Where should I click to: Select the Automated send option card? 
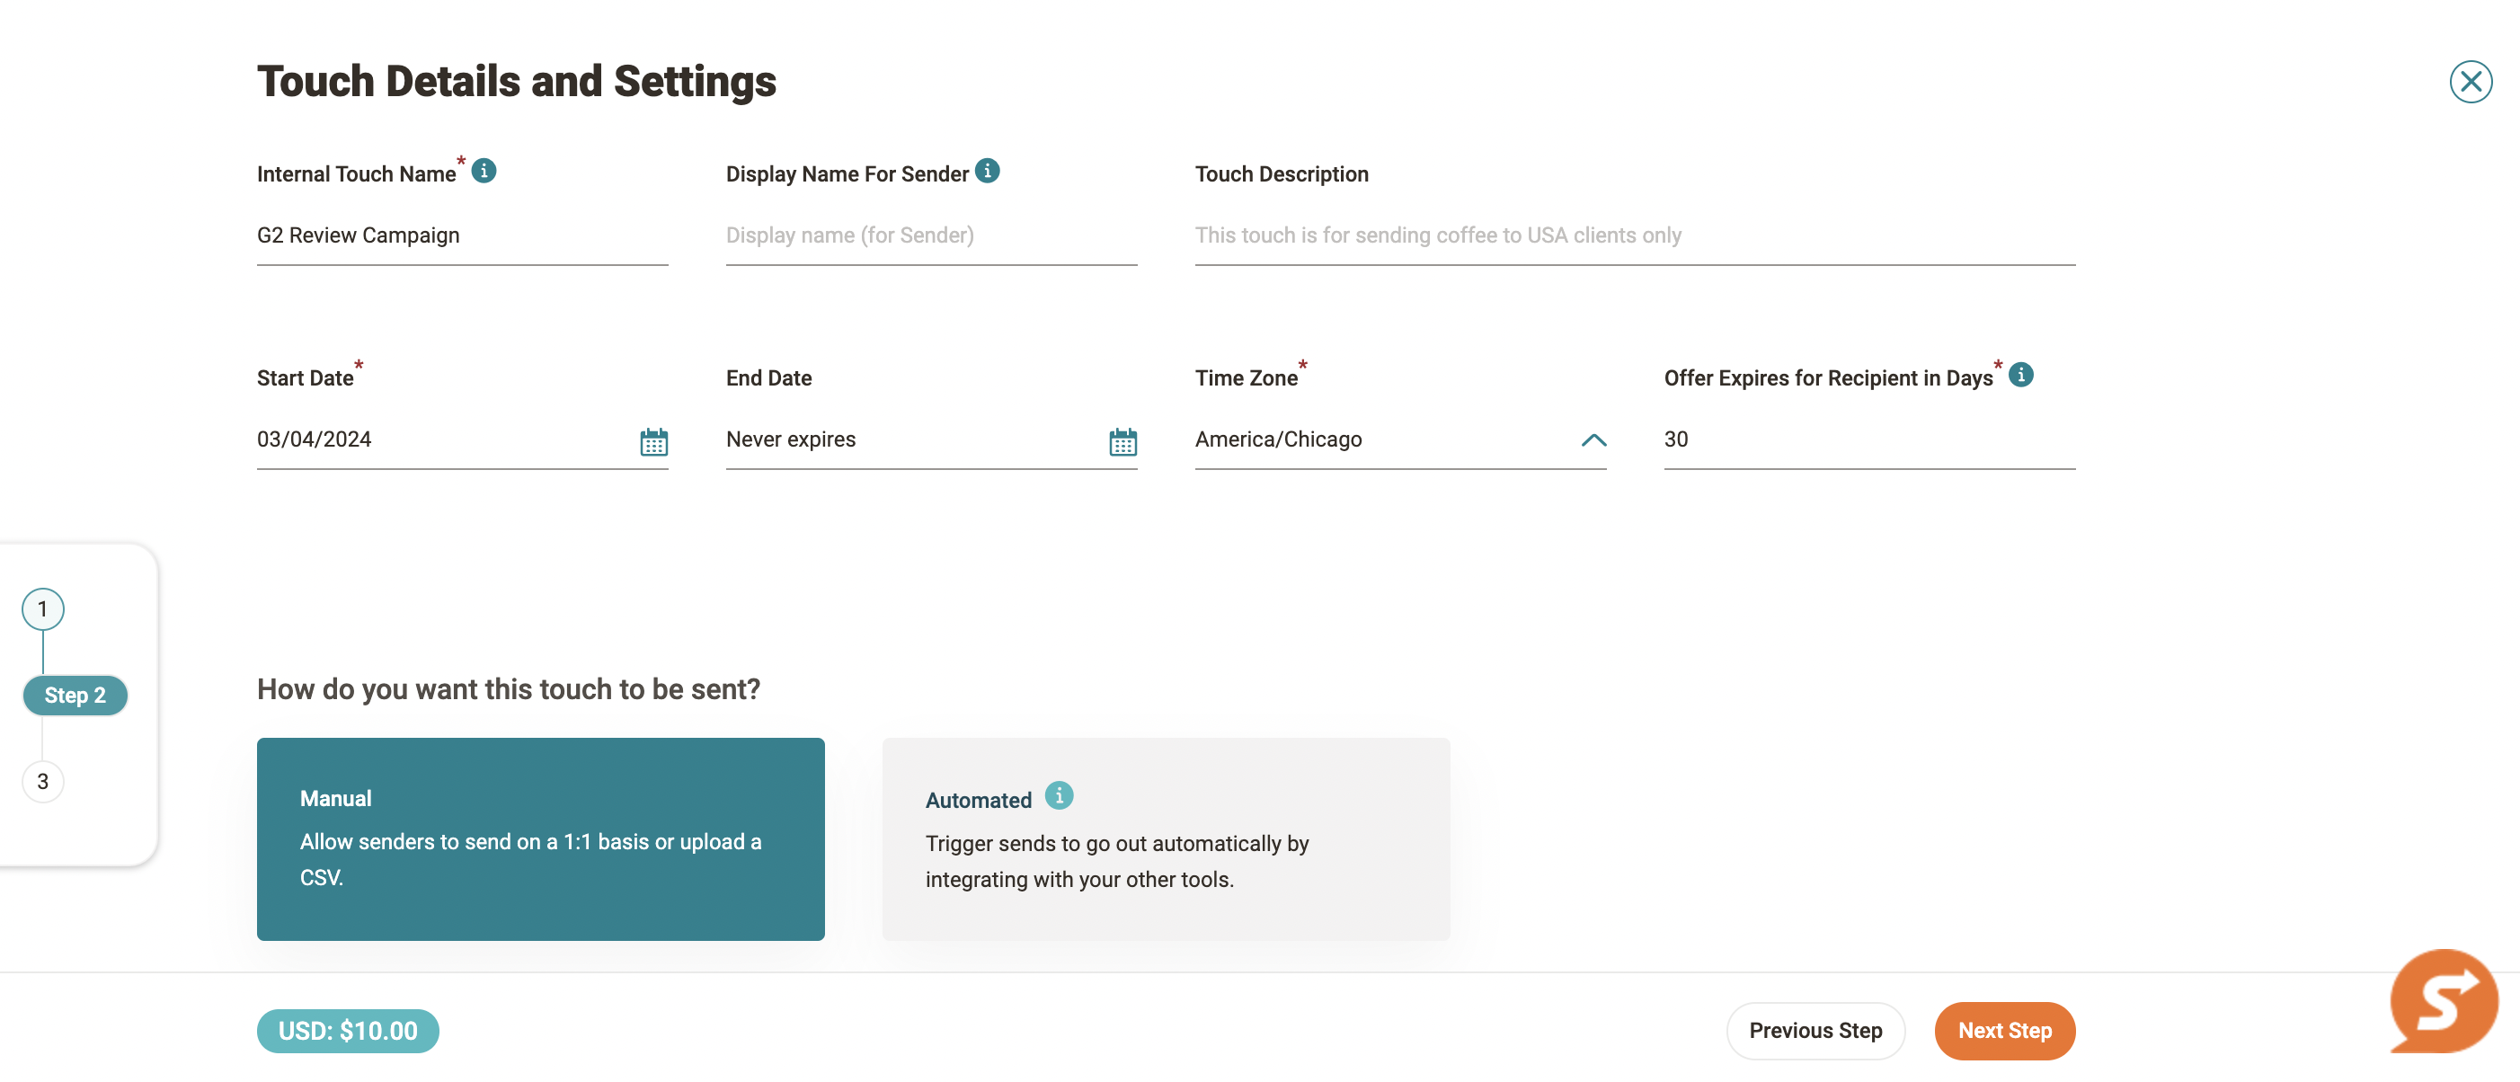(1165, 838)
